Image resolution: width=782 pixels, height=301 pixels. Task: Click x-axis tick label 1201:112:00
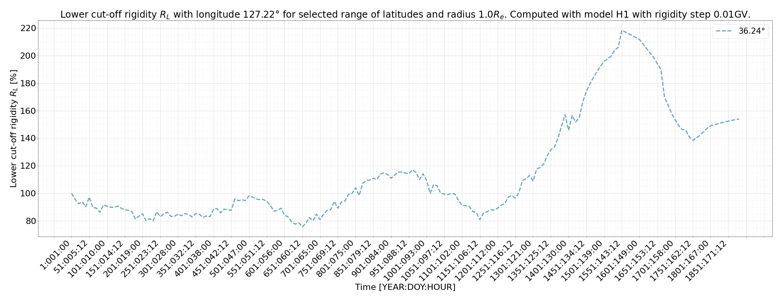[x=475, y=261]
